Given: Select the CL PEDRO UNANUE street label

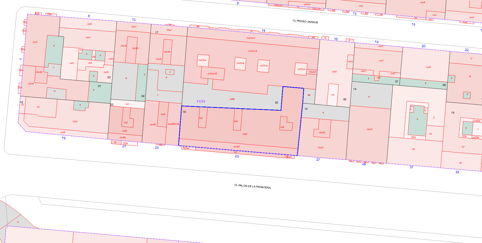Looking at the screenshot, I should point(305,22).
